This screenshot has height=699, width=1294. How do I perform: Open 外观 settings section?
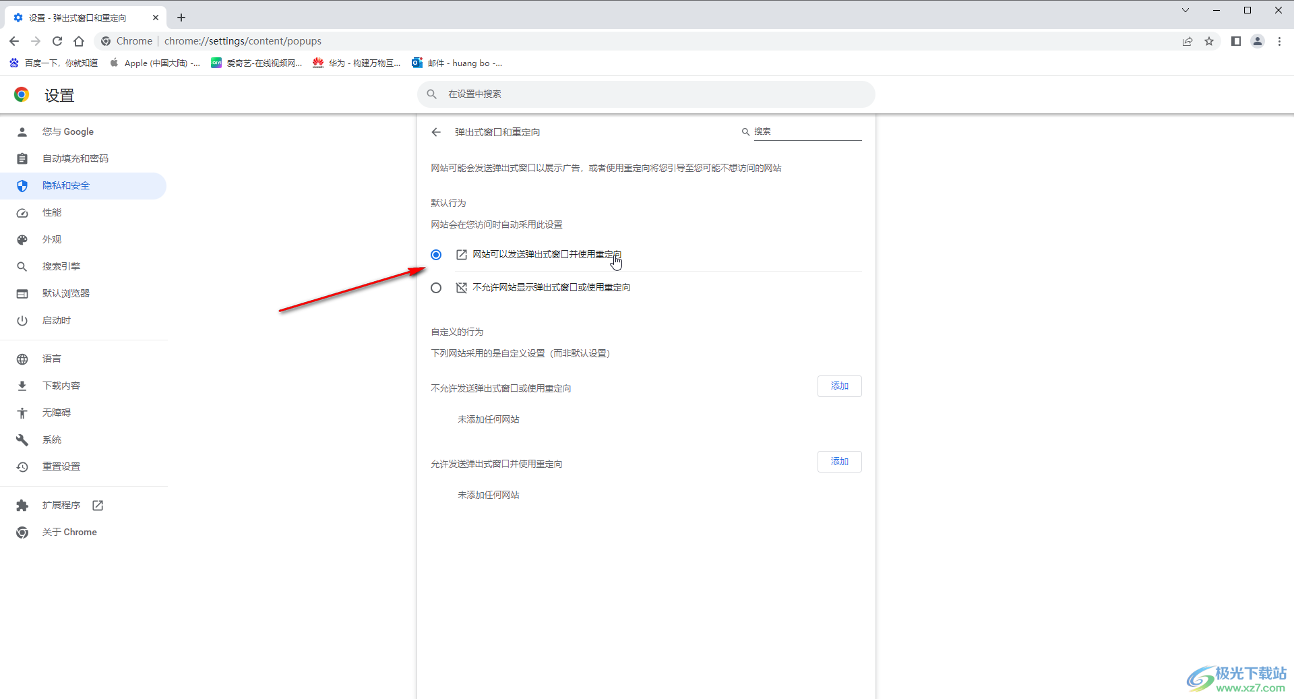point(84,239)
